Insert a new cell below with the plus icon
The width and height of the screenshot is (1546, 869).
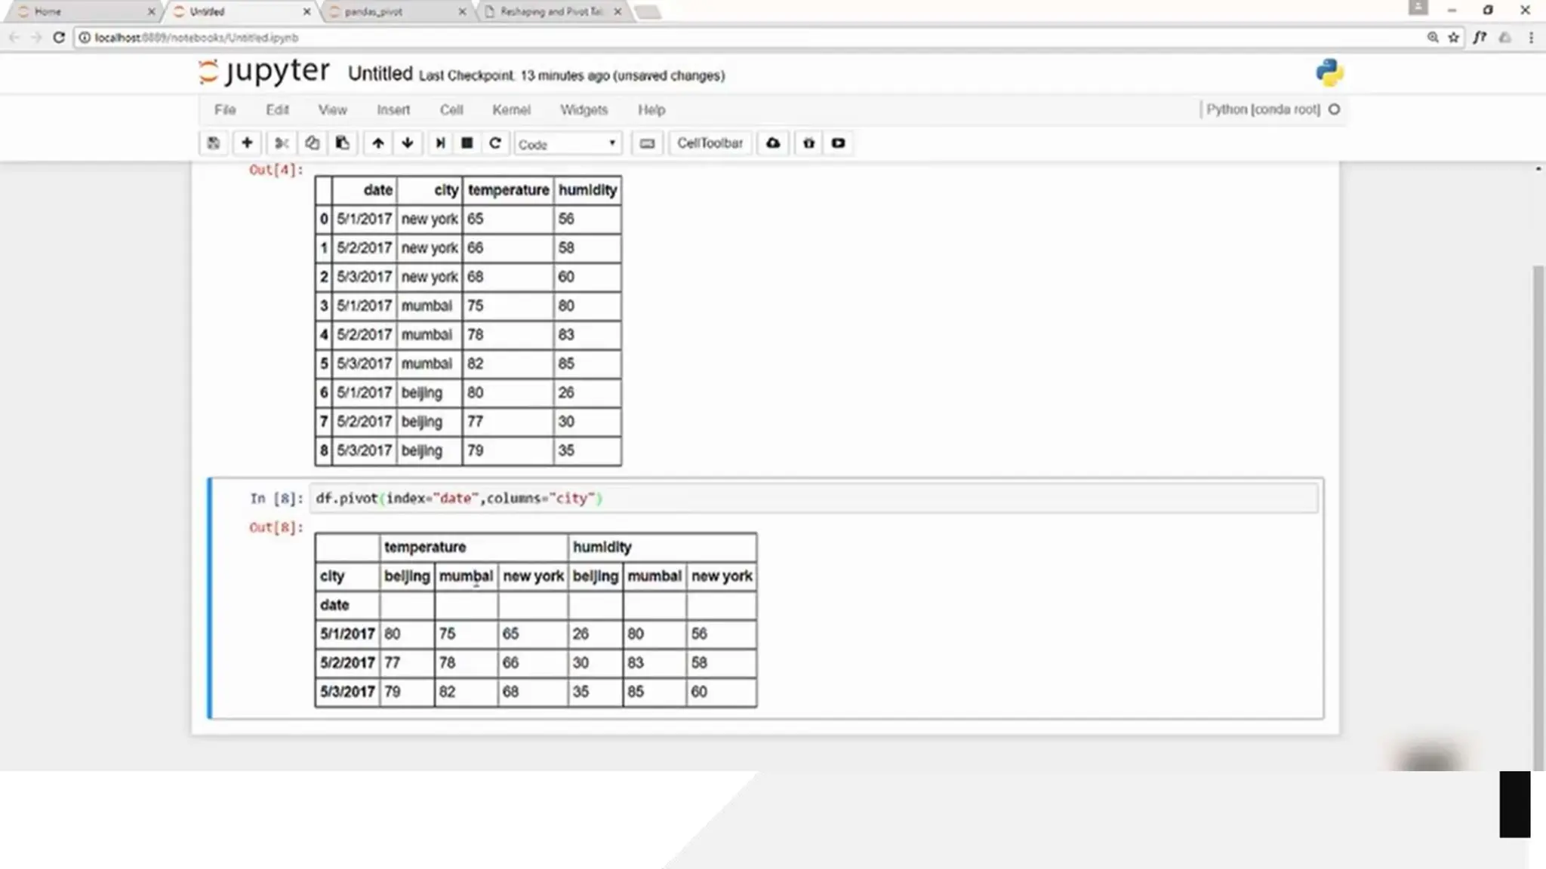pos(247,143)
